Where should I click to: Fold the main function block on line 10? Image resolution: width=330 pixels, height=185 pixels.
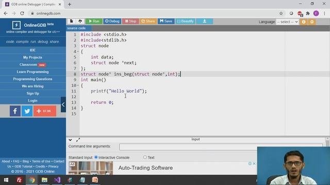click(78, 85)
